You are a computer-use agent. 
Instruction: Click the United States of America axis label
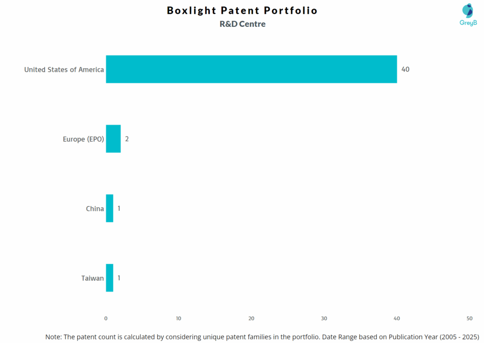tap(64, 70)
